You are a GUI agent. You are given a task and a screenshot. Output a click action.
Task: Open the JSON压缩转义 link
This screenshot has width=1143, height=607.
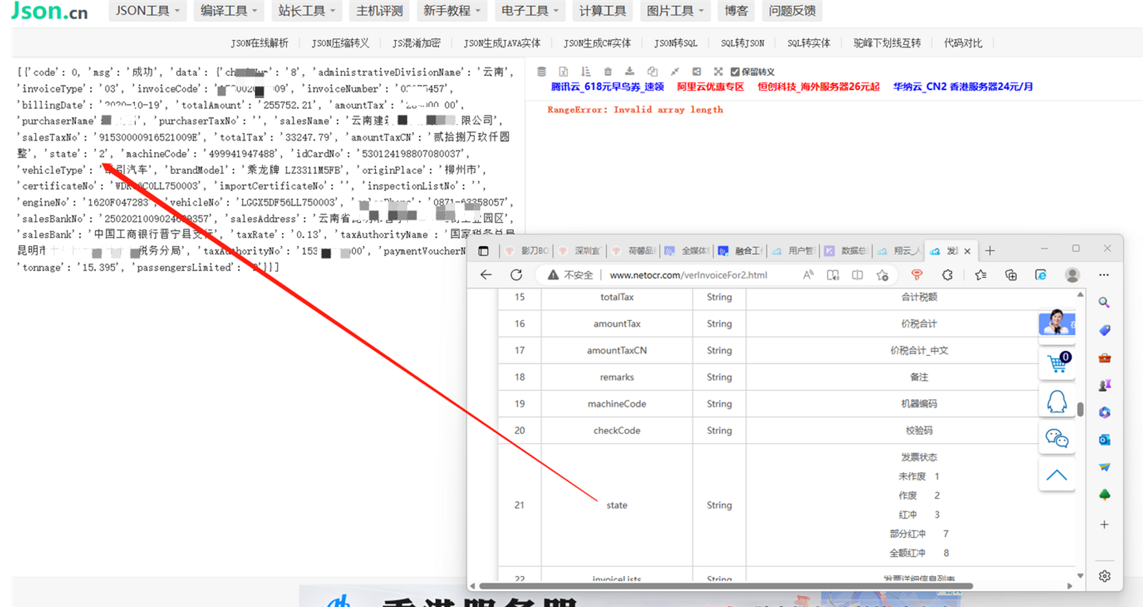point(340,43)
